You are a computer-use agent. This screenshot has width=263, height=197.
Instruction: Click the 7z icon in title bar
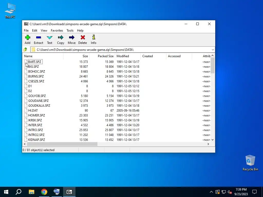pos(26,24)
